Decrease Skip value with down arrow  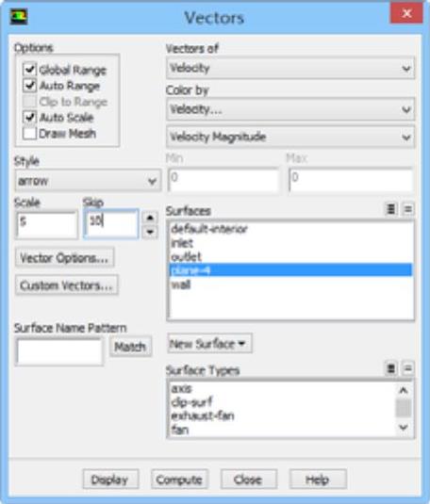[x=150, y=232]
